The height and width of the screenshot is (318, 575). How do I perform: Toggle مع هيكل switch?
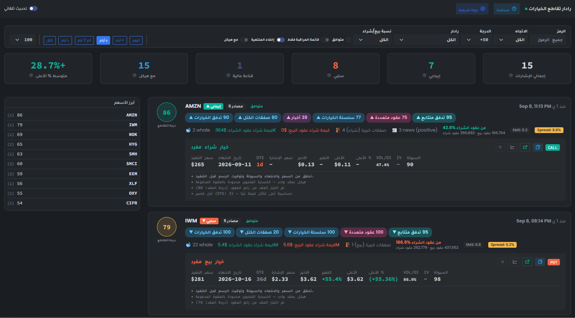point(245,40)
